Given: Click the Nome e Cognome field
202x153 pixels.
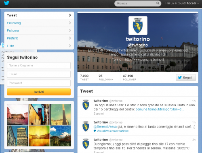Looking at the screenshot, I should click(x=39, y=66).
